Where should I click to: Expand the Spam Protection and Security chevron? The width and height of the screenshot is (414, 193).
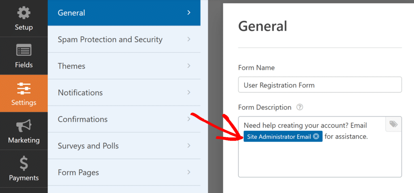pyautogui.click(x=189, y=40)
